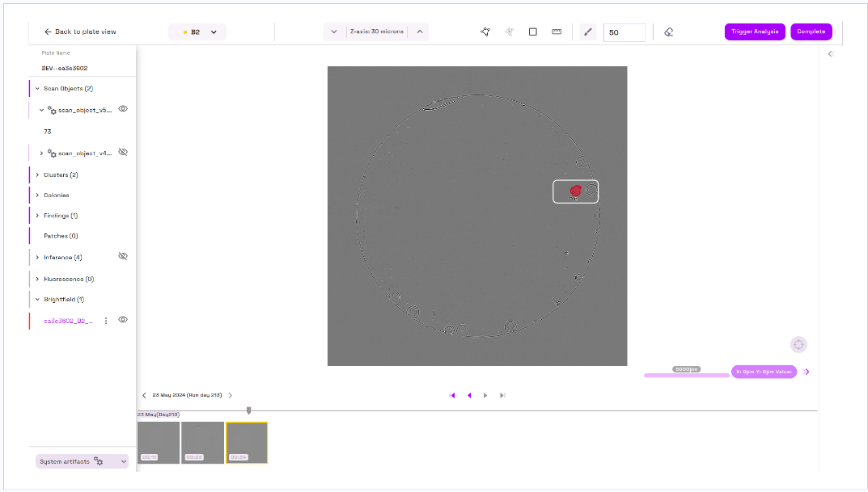868x492 pixels.
Task: Show the Inference layers
Action: tap(123, 256)
